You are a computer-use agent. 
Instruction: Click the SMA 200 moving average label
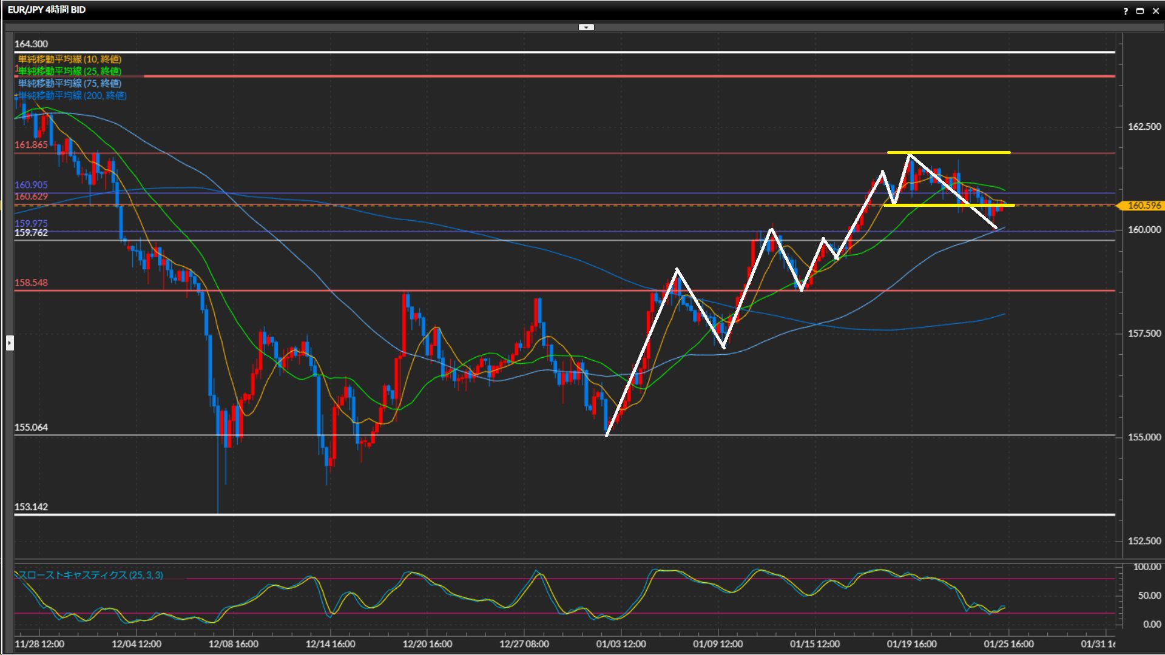tap(72, 96)
